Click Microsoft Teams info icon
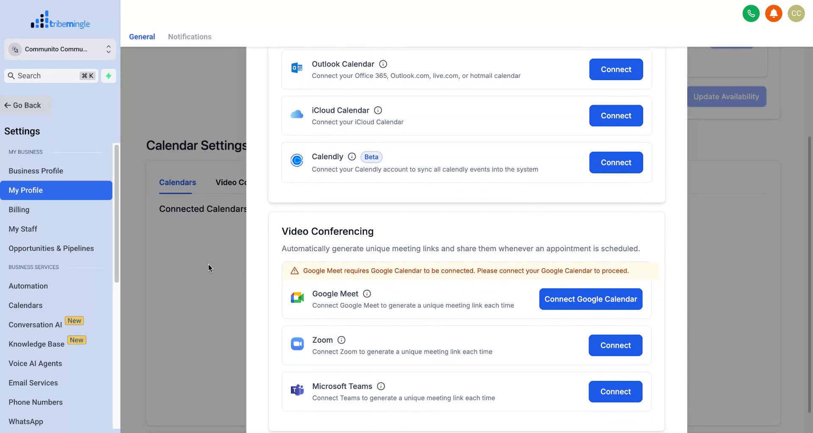This screenshot has height=433, width=813. click(x=381, y=386)
